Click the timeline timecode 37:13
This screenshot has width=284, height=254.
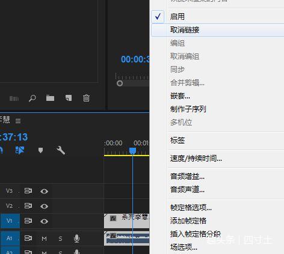point(14,137)
